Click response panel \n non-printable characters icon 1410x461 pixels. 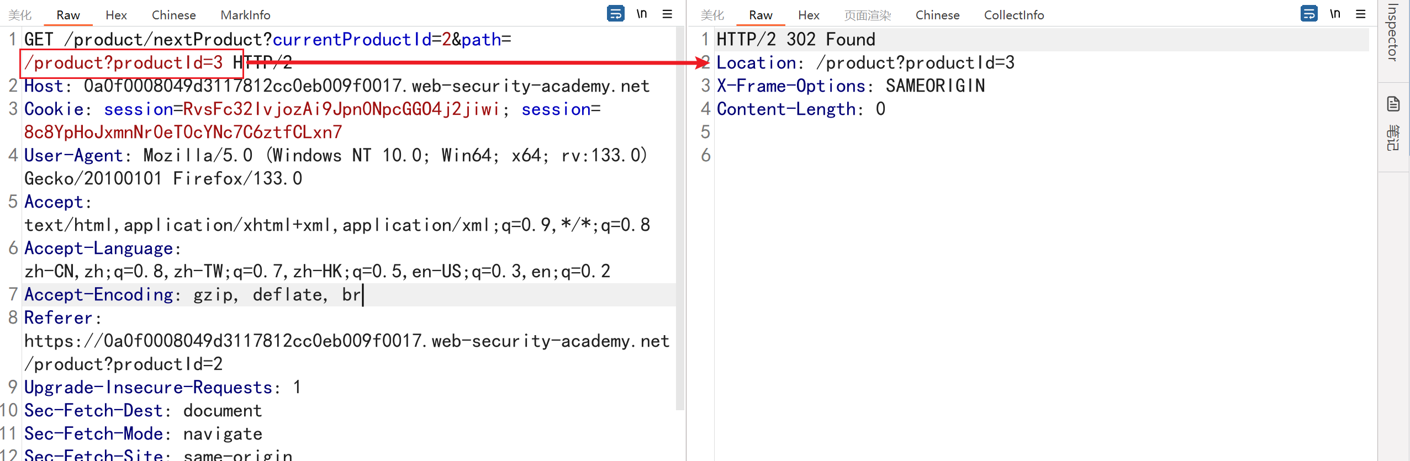pyautogui.click(x=1335, y=14)
